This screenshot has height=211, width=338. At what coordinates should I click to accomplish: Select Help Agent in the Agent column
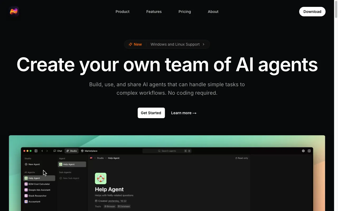click(72, 164)
